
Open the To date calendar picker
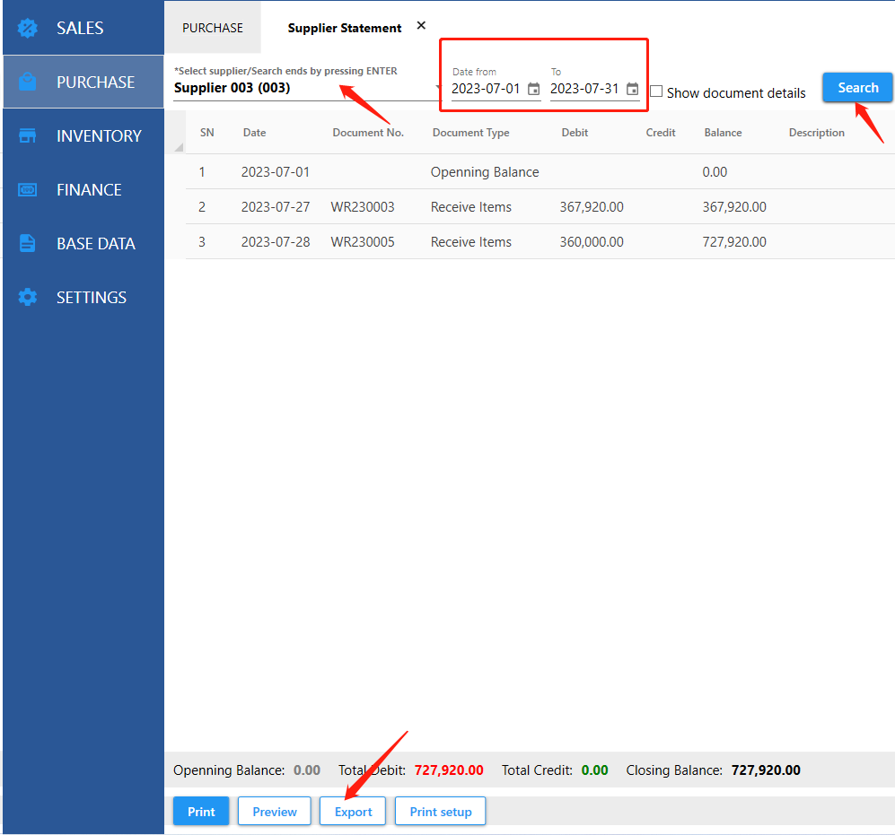pos(632,89)
